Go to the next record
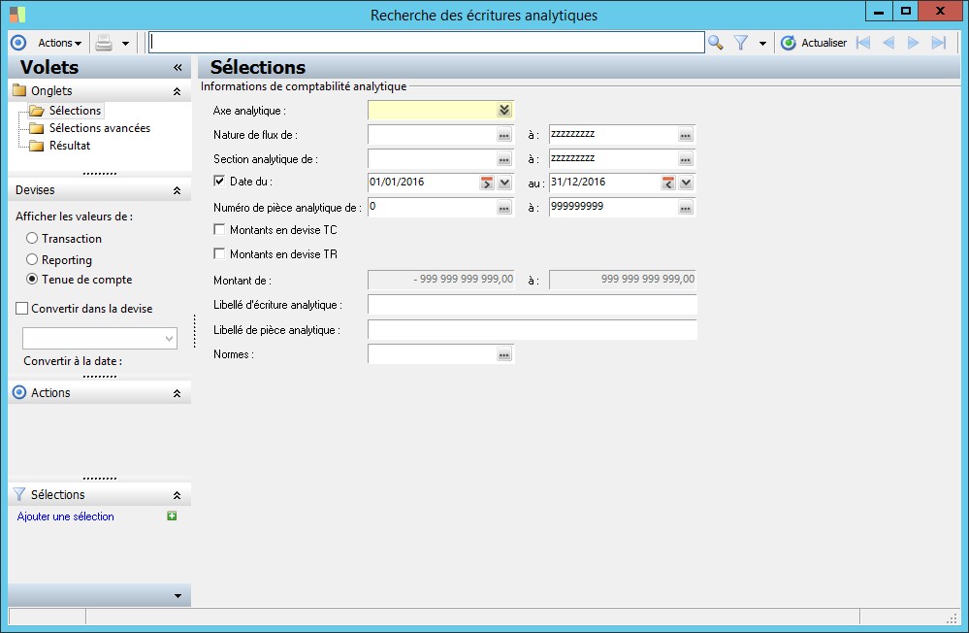This screenshot has height=633, width=969. point(913,43)
